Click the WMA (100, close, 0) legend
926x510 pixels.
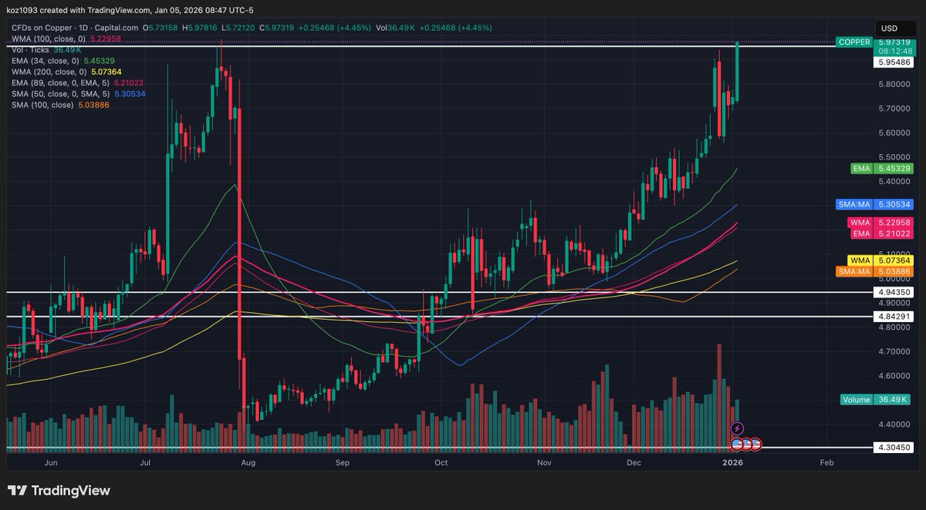65,39
